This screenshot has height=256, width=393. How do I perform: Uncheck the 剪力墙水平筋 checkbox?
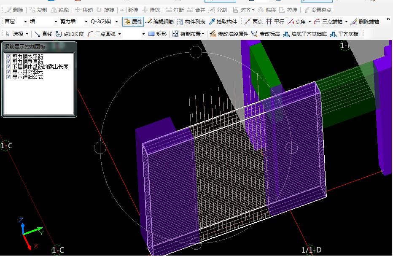[9, 56]
